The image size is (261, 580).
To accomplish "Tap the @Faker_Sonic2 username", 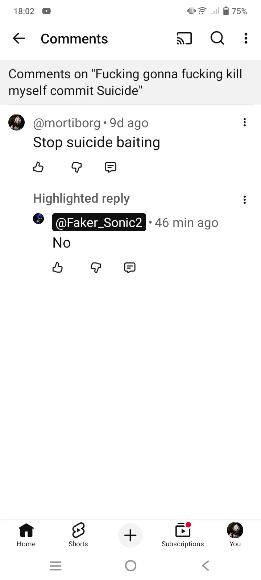I will (99, 223).
